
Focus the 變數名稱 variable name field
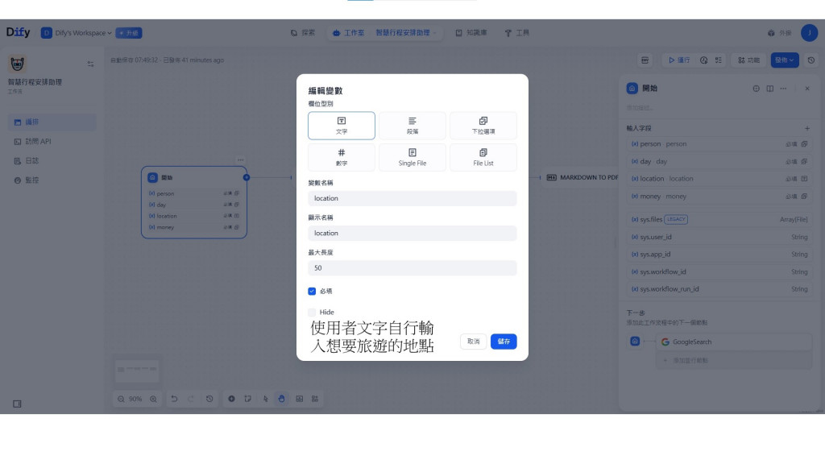click(x=412, y=198)
